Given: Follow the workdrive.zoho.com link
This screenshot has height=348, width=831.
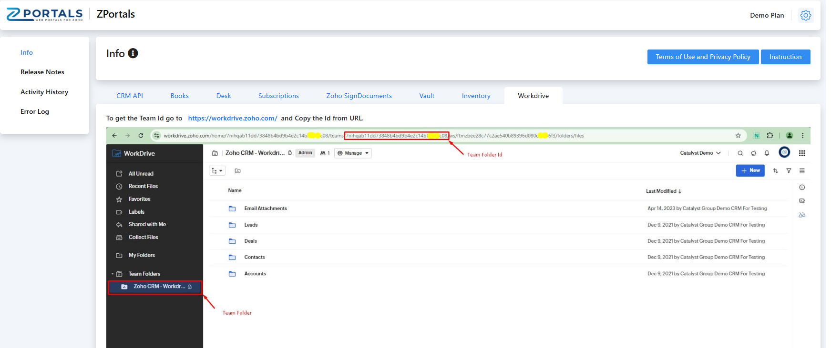Looking at the screenshot, I should point(232,118).
